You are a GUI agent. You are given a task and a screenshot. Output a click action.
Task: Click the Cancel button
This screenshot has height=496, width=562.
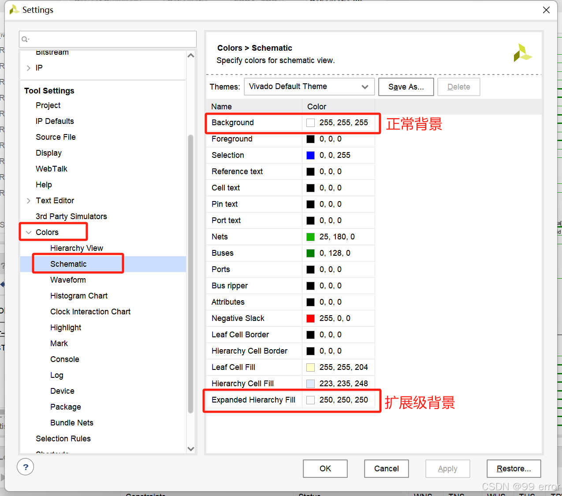(387, 469)
